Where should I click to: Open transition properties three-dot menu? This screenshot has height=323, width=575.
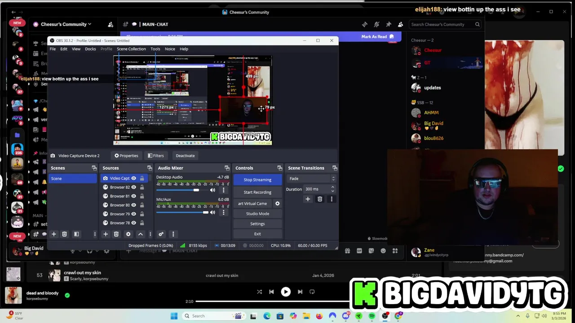coord(332,199)
